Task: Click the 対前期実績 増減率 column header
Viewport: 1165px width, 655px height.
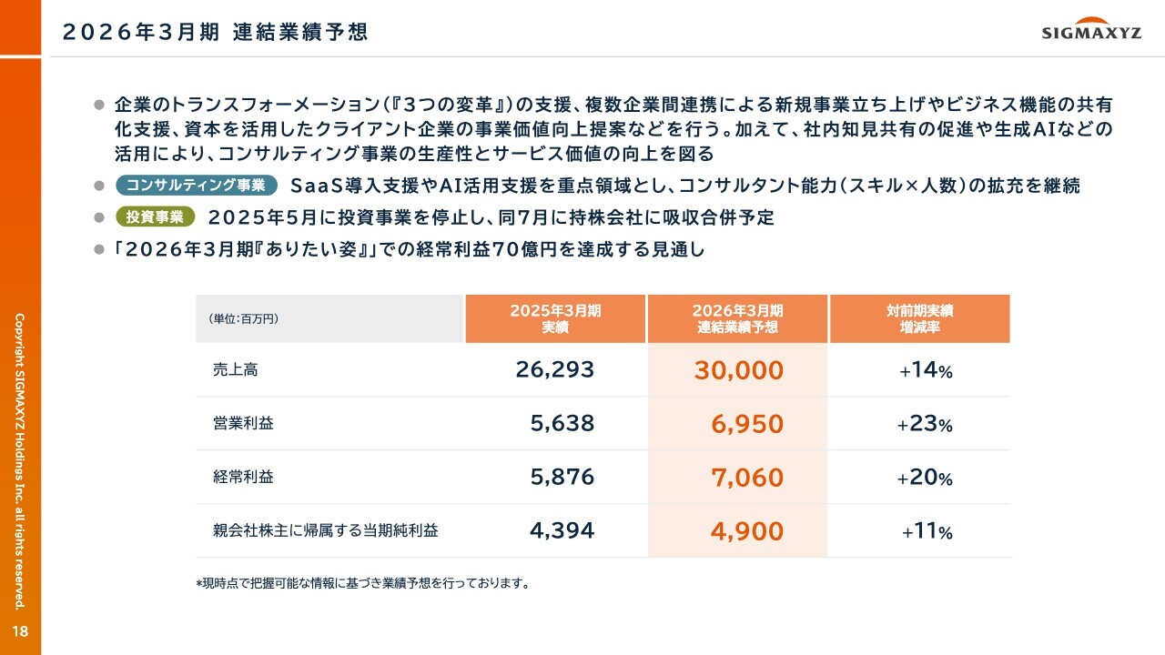Action: (919, 318)
